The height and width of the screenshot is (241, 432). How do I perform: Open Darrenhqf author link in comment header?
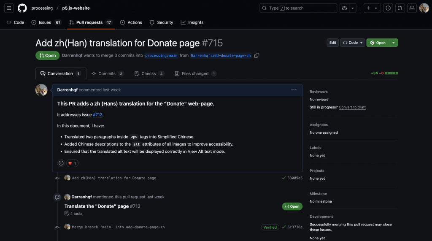pyautogui.click(x=67, y=90)
